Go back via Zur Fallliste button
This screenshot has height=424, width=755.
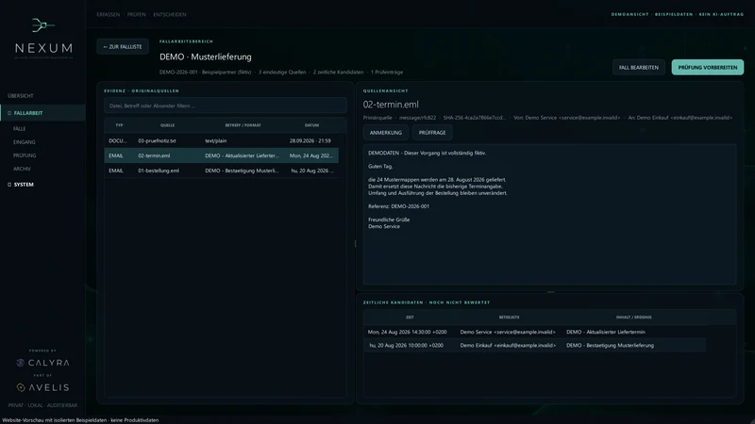click(123, 46)
